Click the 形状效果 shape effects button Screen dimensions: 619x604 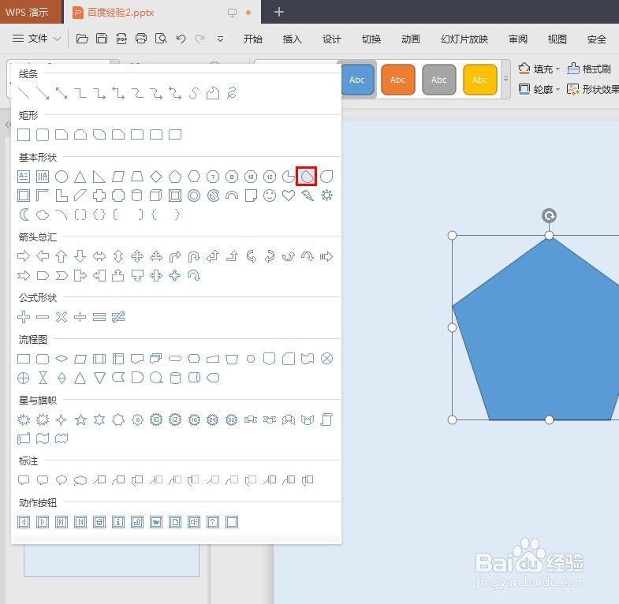pos(592,89)
